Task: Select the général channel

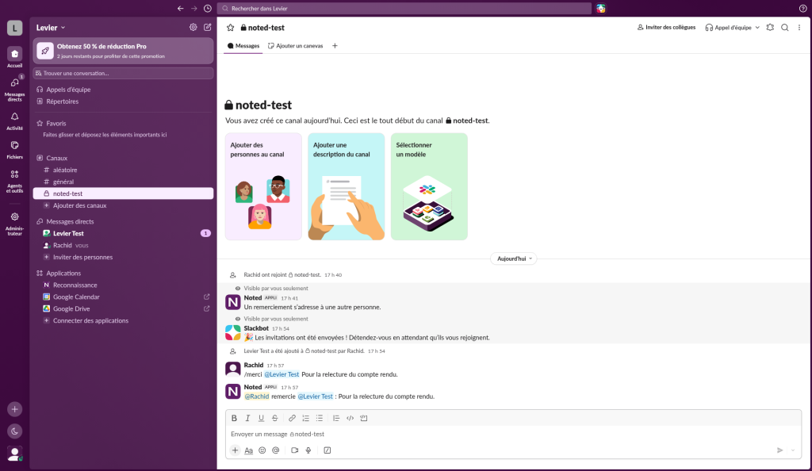Action: pyautogui.click(x=123, y=182)
